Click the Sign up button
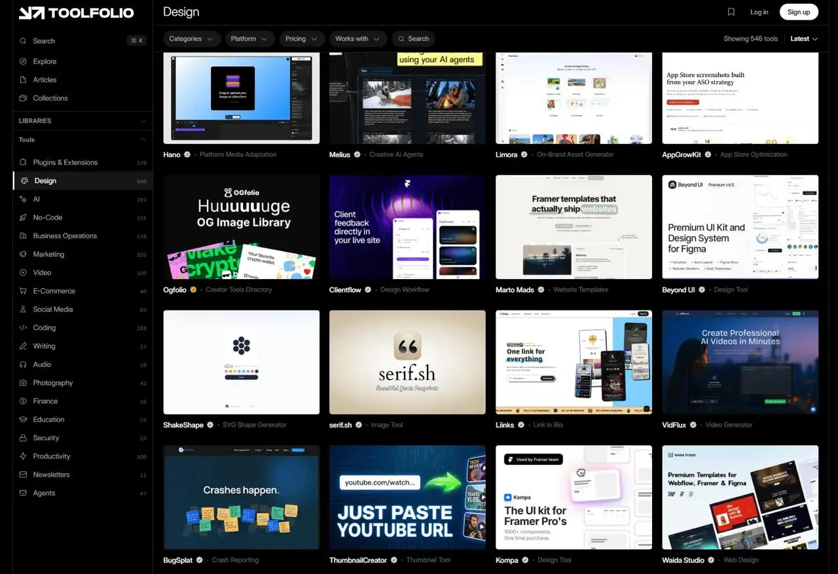838x574 pixels. point(799,12)
